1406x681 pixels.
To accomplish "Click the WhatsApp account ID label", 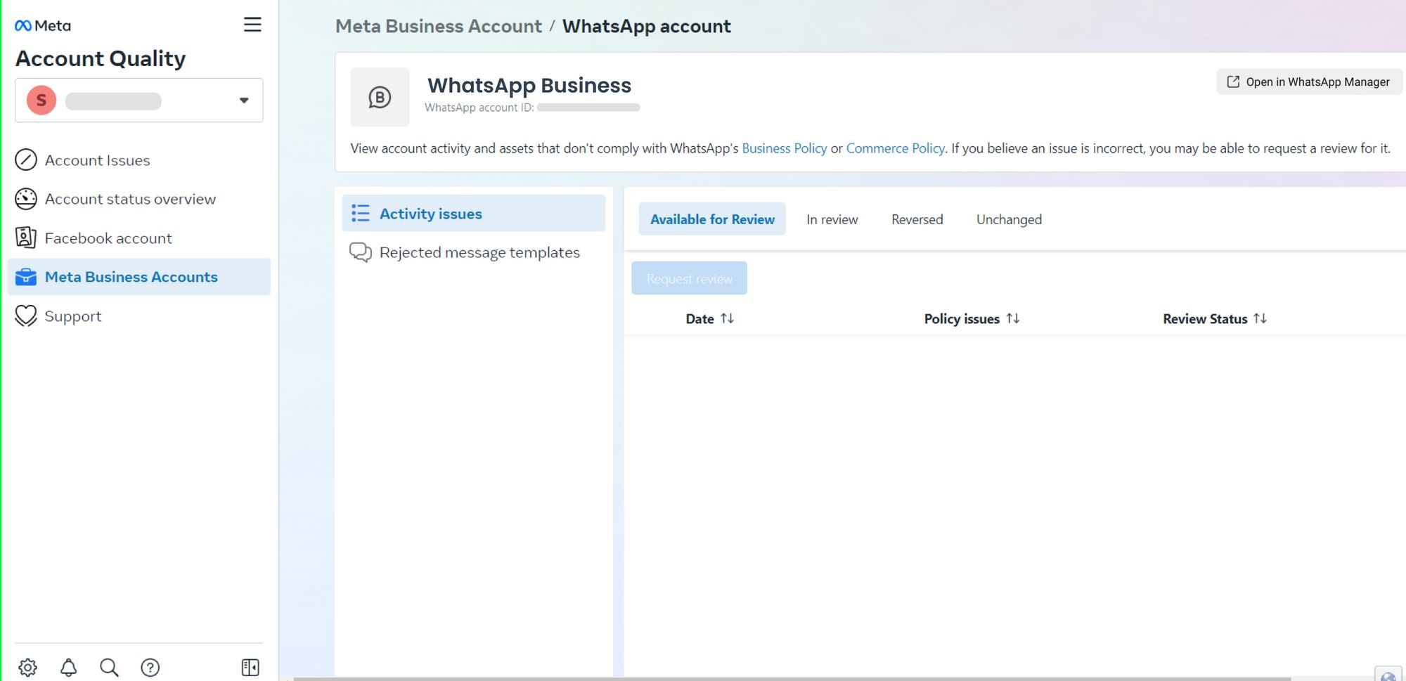I will 479,108.
